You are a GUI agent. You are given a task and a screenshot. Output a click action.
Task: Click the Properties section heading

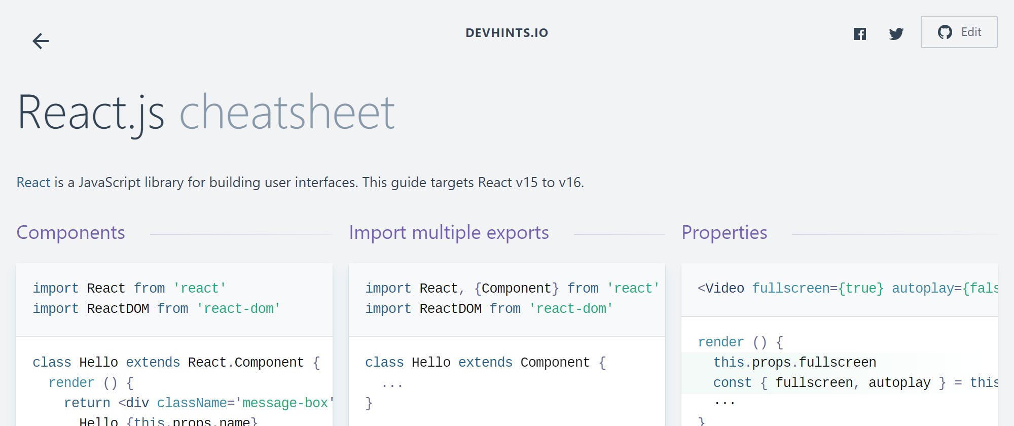[724, 232]
